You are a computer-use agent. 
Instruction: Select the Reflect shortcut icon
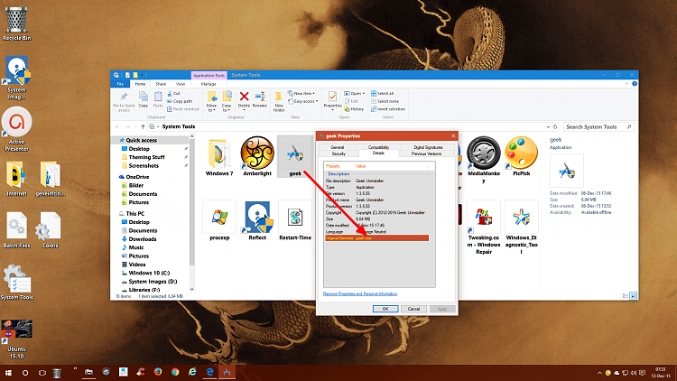[257, 217]
